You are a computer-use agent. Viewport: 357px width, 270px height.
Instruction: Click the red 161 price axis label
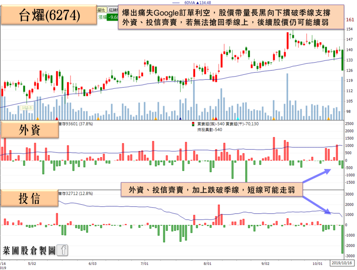coord(350,20)
